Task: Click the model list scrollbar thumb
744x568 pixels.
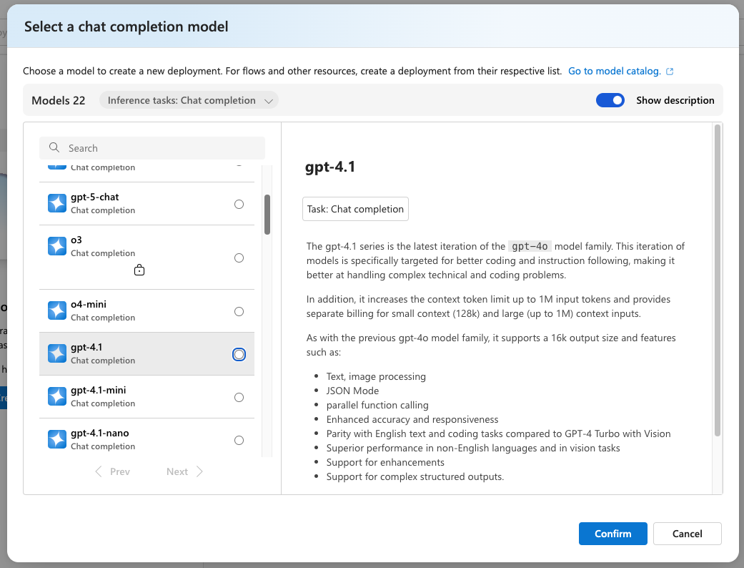Action: [267, 214]
